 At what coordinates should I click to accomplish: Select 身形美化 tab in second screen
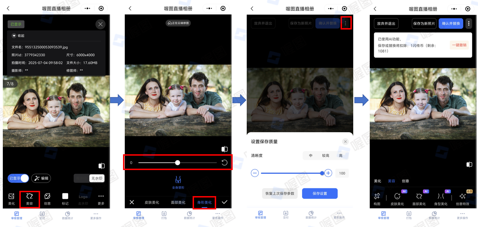coord(204,202)
